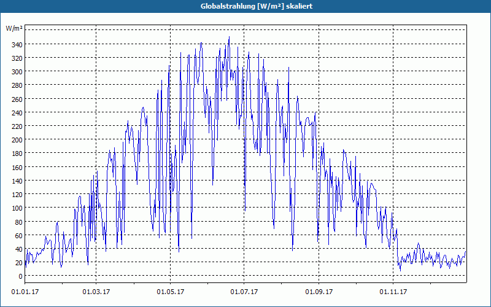Click the 60 y-axis tick label
491x307 pixels.
pos(18,235)
